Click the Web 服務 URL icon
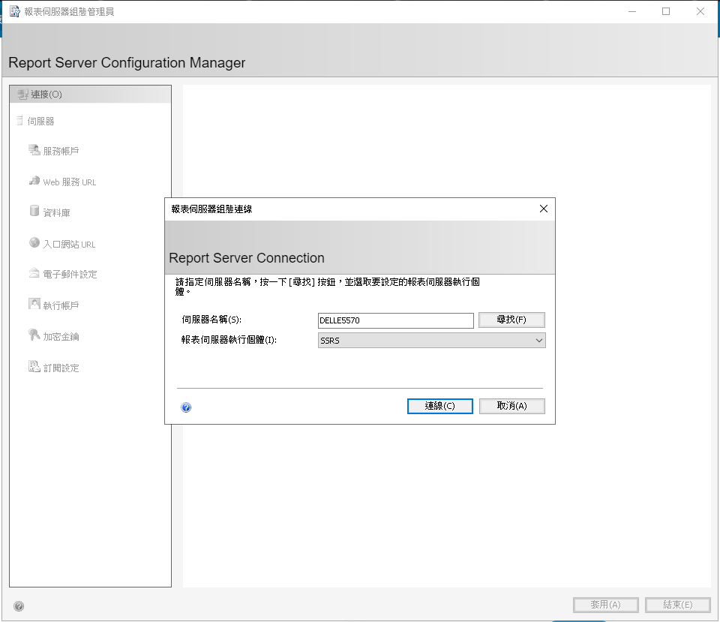 pyautogui.click(x=34, y=181)
